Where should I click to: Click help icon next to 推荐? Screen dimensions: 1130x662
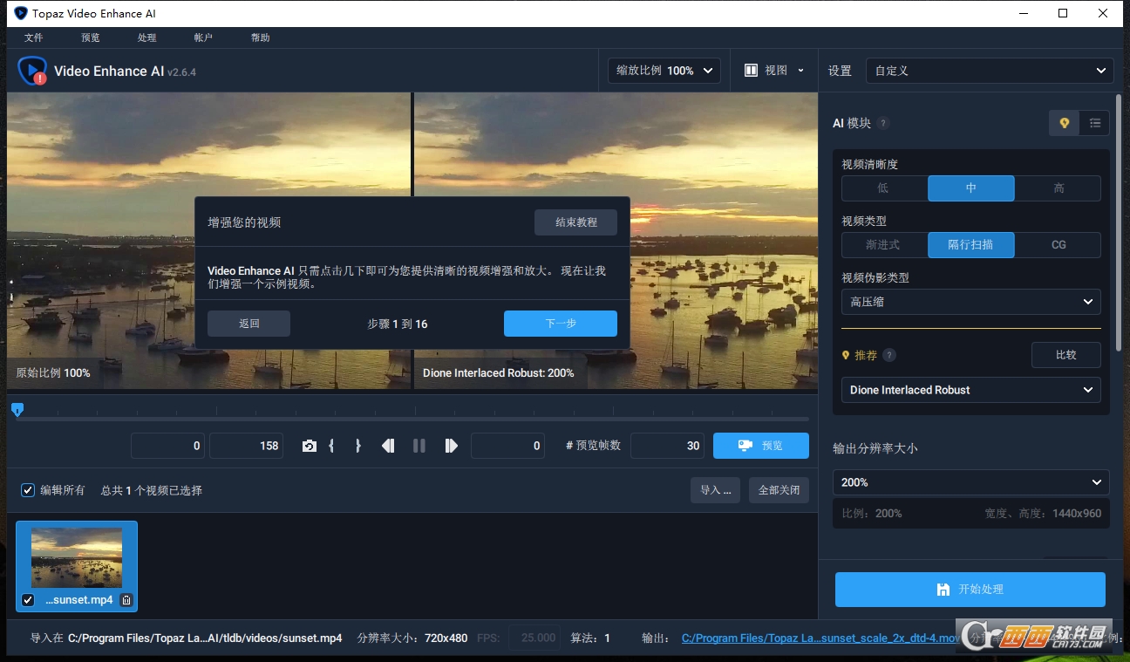click(889, 356)
